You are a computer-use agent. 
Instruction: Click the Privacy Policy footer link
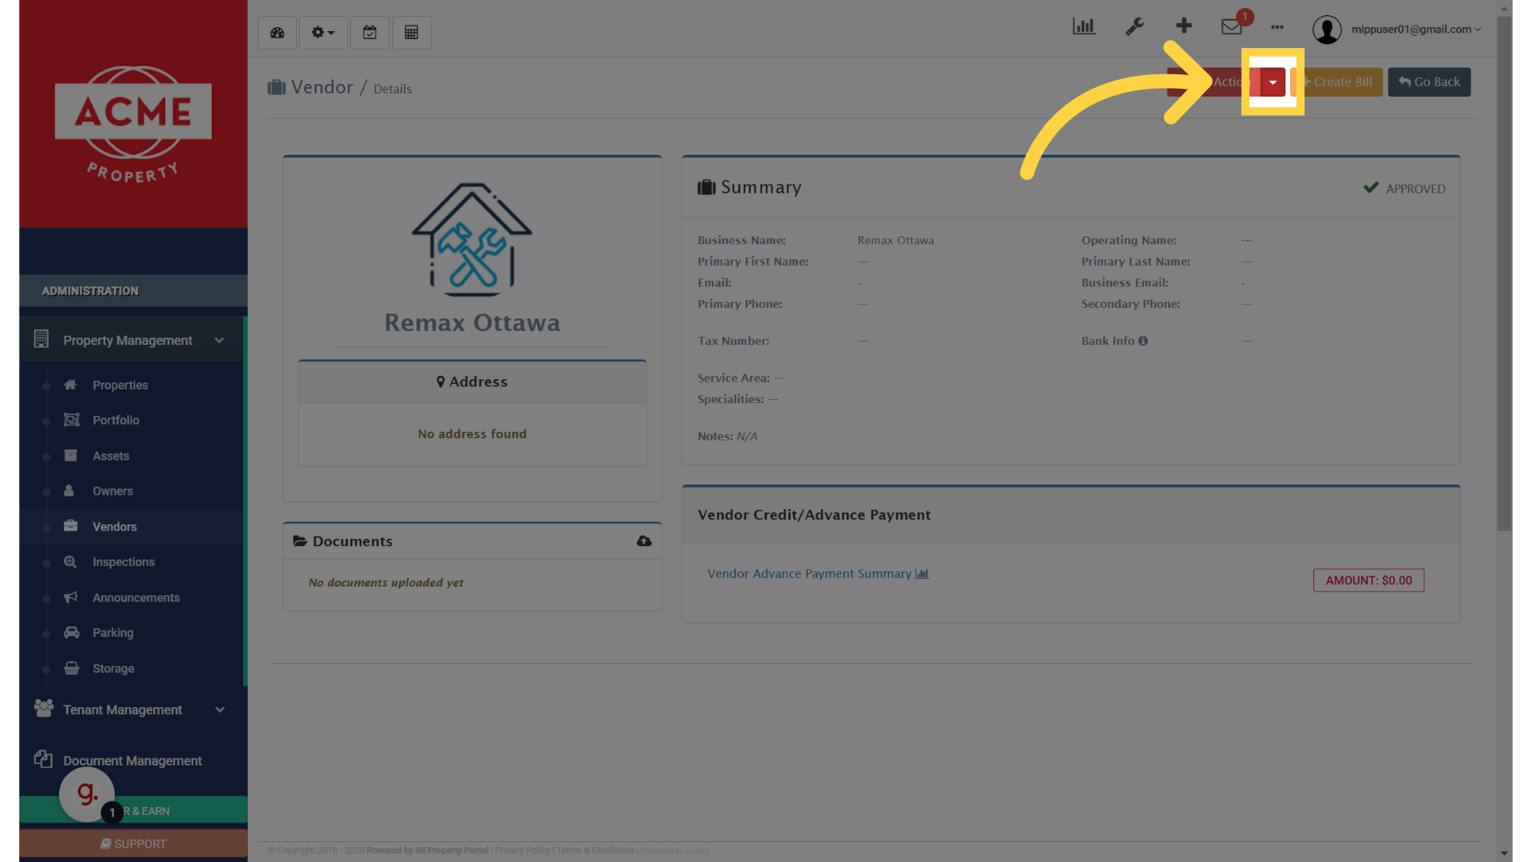tap(522, 851)
